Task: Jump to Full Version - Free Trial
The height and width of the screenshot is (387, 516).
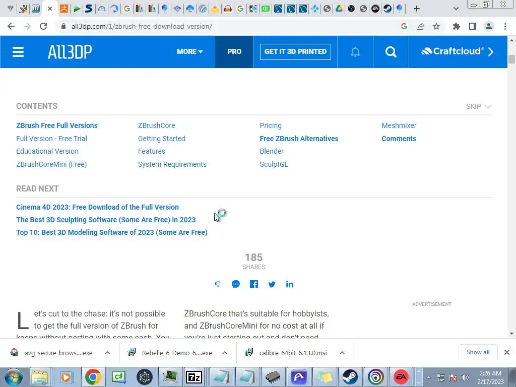Action: (52, 139)
